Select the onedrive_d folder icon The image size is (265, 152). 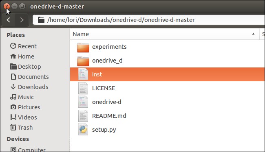click(x=83, y=61)
